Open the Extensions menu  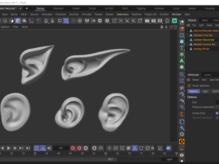tap(123, 14)
